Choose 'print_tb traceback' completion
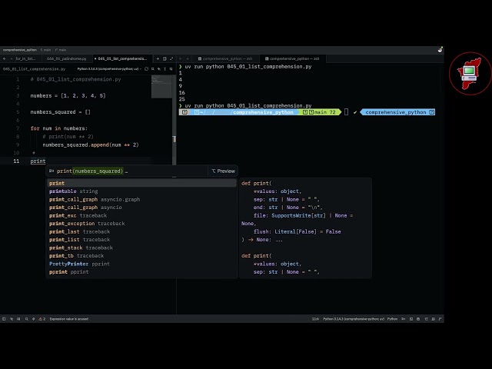 point(141,256)
